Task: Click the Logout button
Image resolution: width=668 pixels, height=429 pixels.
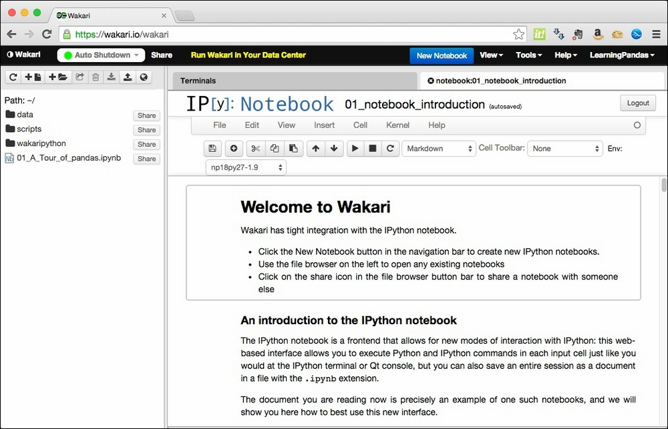Action: click(638, 103)
